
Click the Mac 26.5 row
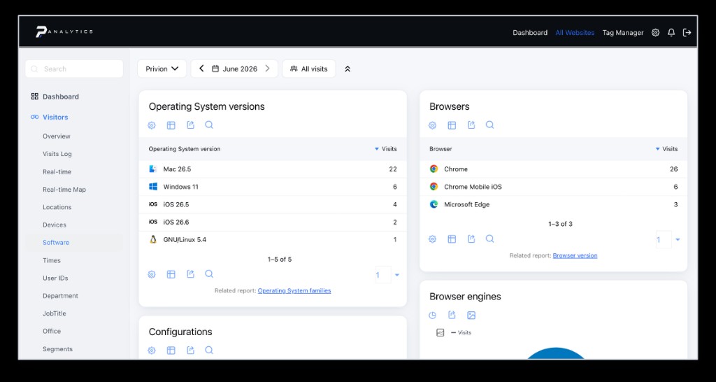[273, 169]
